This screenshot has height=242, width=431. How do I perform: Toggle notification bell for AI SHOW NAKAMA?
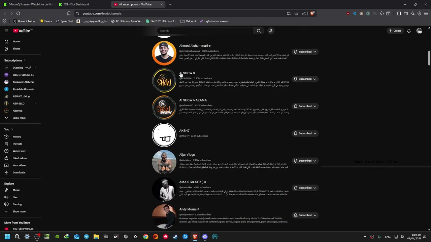point(296,106)
